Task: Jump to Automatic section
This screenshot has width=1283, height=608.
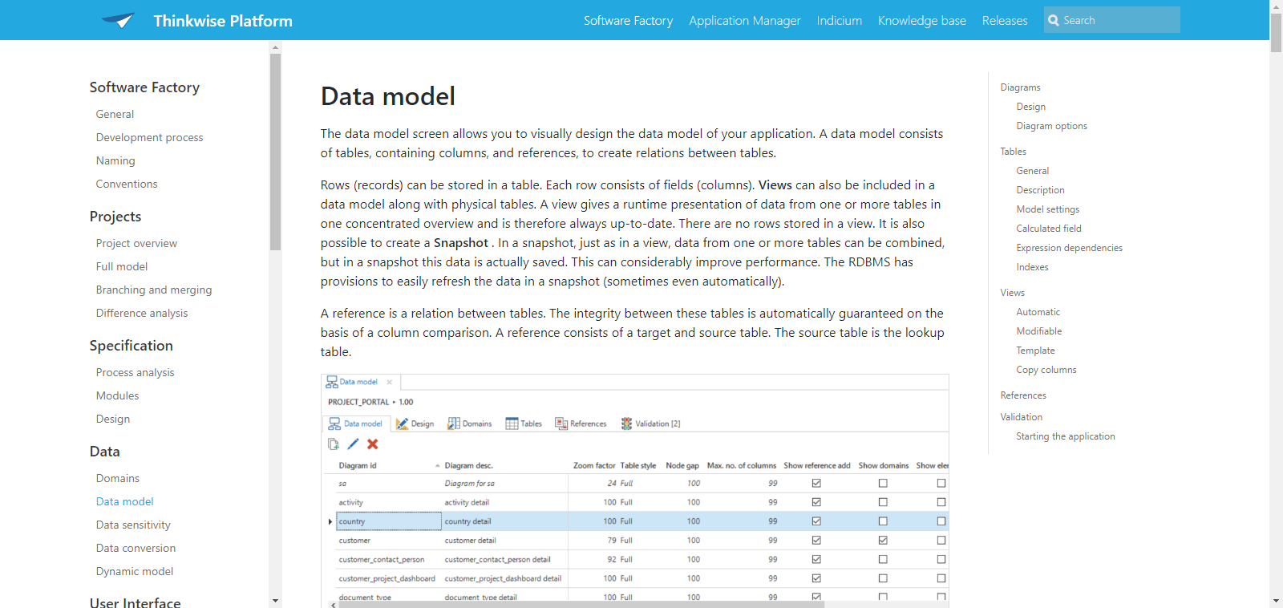Action: 1038,312
